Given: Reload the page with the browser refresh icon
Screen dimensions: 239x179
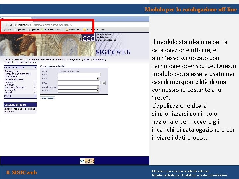Looking at the screenshot, I should [11, 25].
